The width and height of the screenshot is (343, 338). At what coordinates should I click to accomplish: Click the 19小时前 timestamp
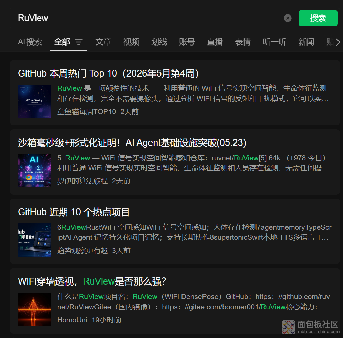coord(106,320)
